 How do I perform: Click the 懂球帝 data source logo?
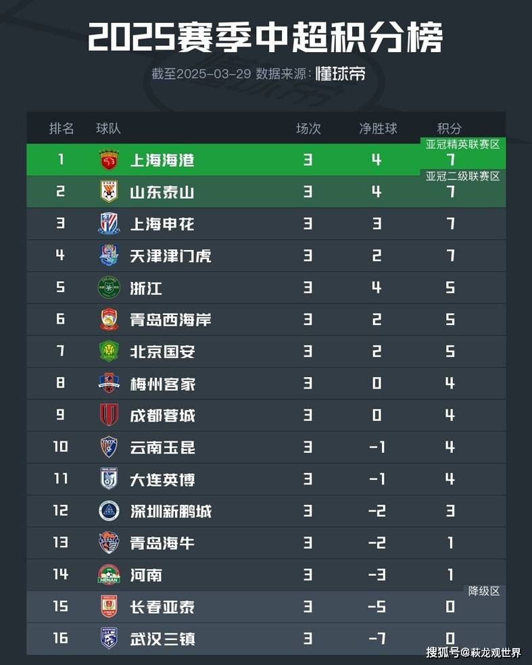(340, 74)
